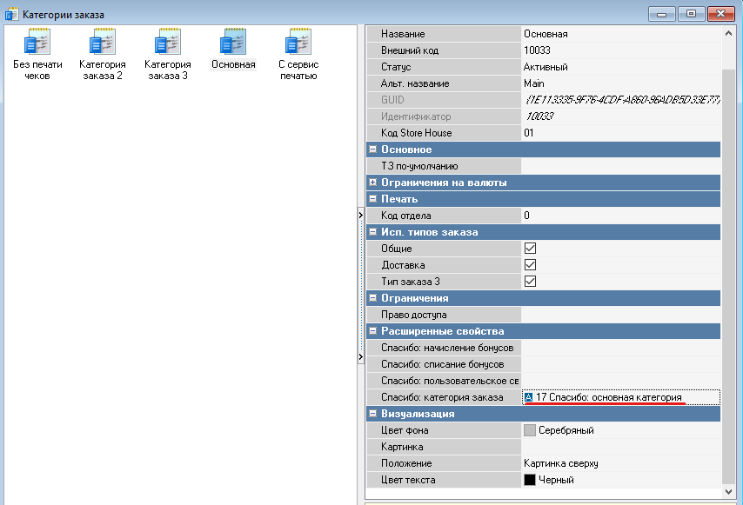Collapse the 'Визуализация' section
This screenshot has width=743, height=505.
[x=373, y=414]
